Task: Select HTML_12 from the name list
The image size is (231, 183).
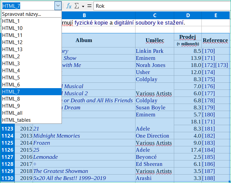Action: pos(32,42)
